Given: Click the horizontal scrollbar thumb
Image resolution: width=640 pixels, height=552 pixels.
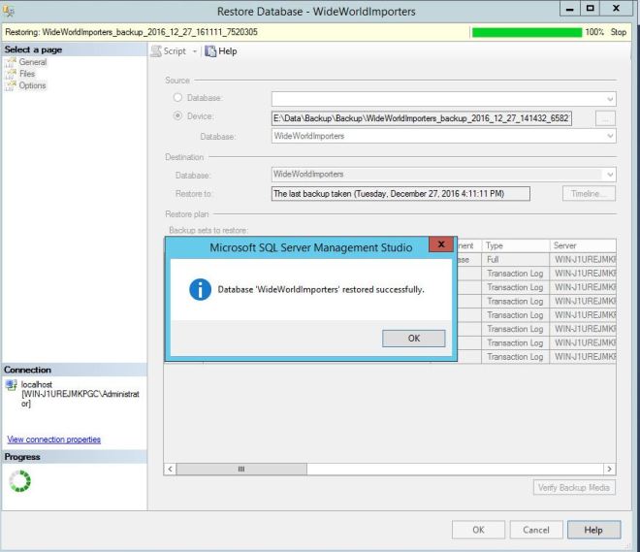Looking at the screenshot, I should click(x=241, y=470).
